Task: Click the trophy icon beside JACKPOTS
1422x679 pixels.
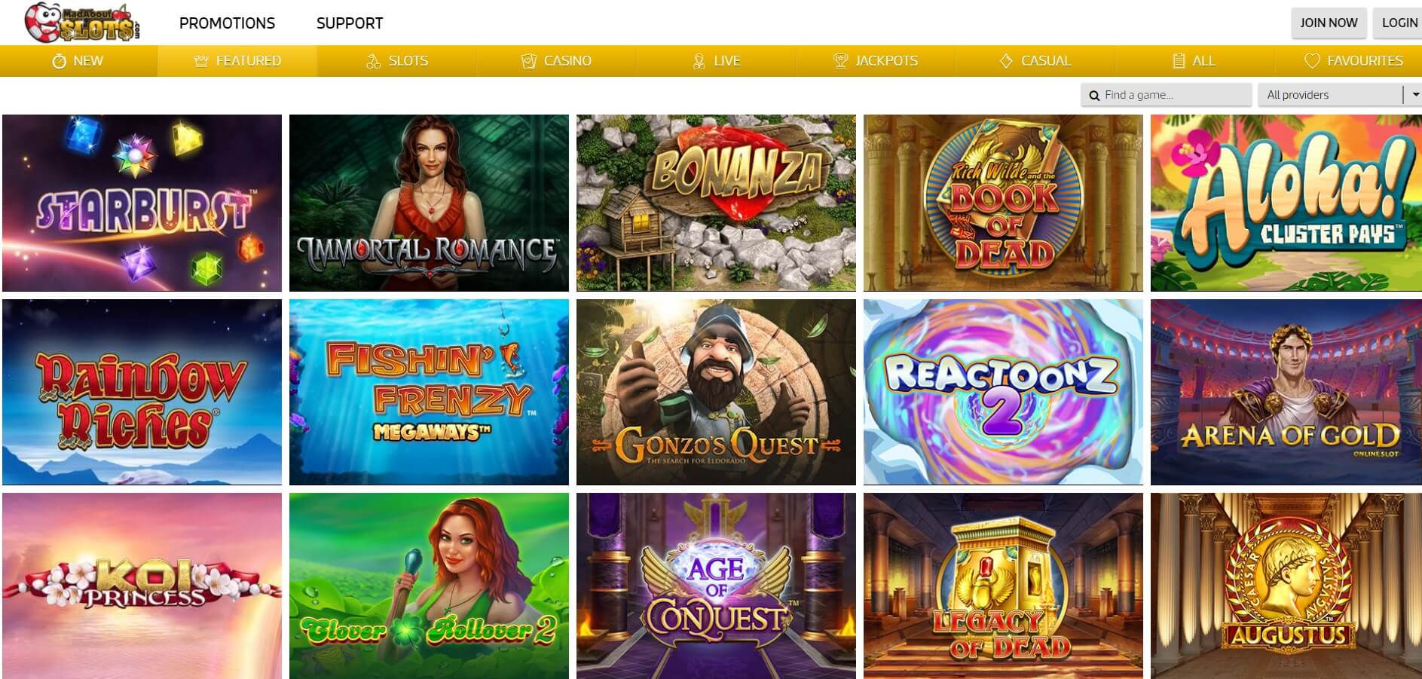Action: (840, 61)
